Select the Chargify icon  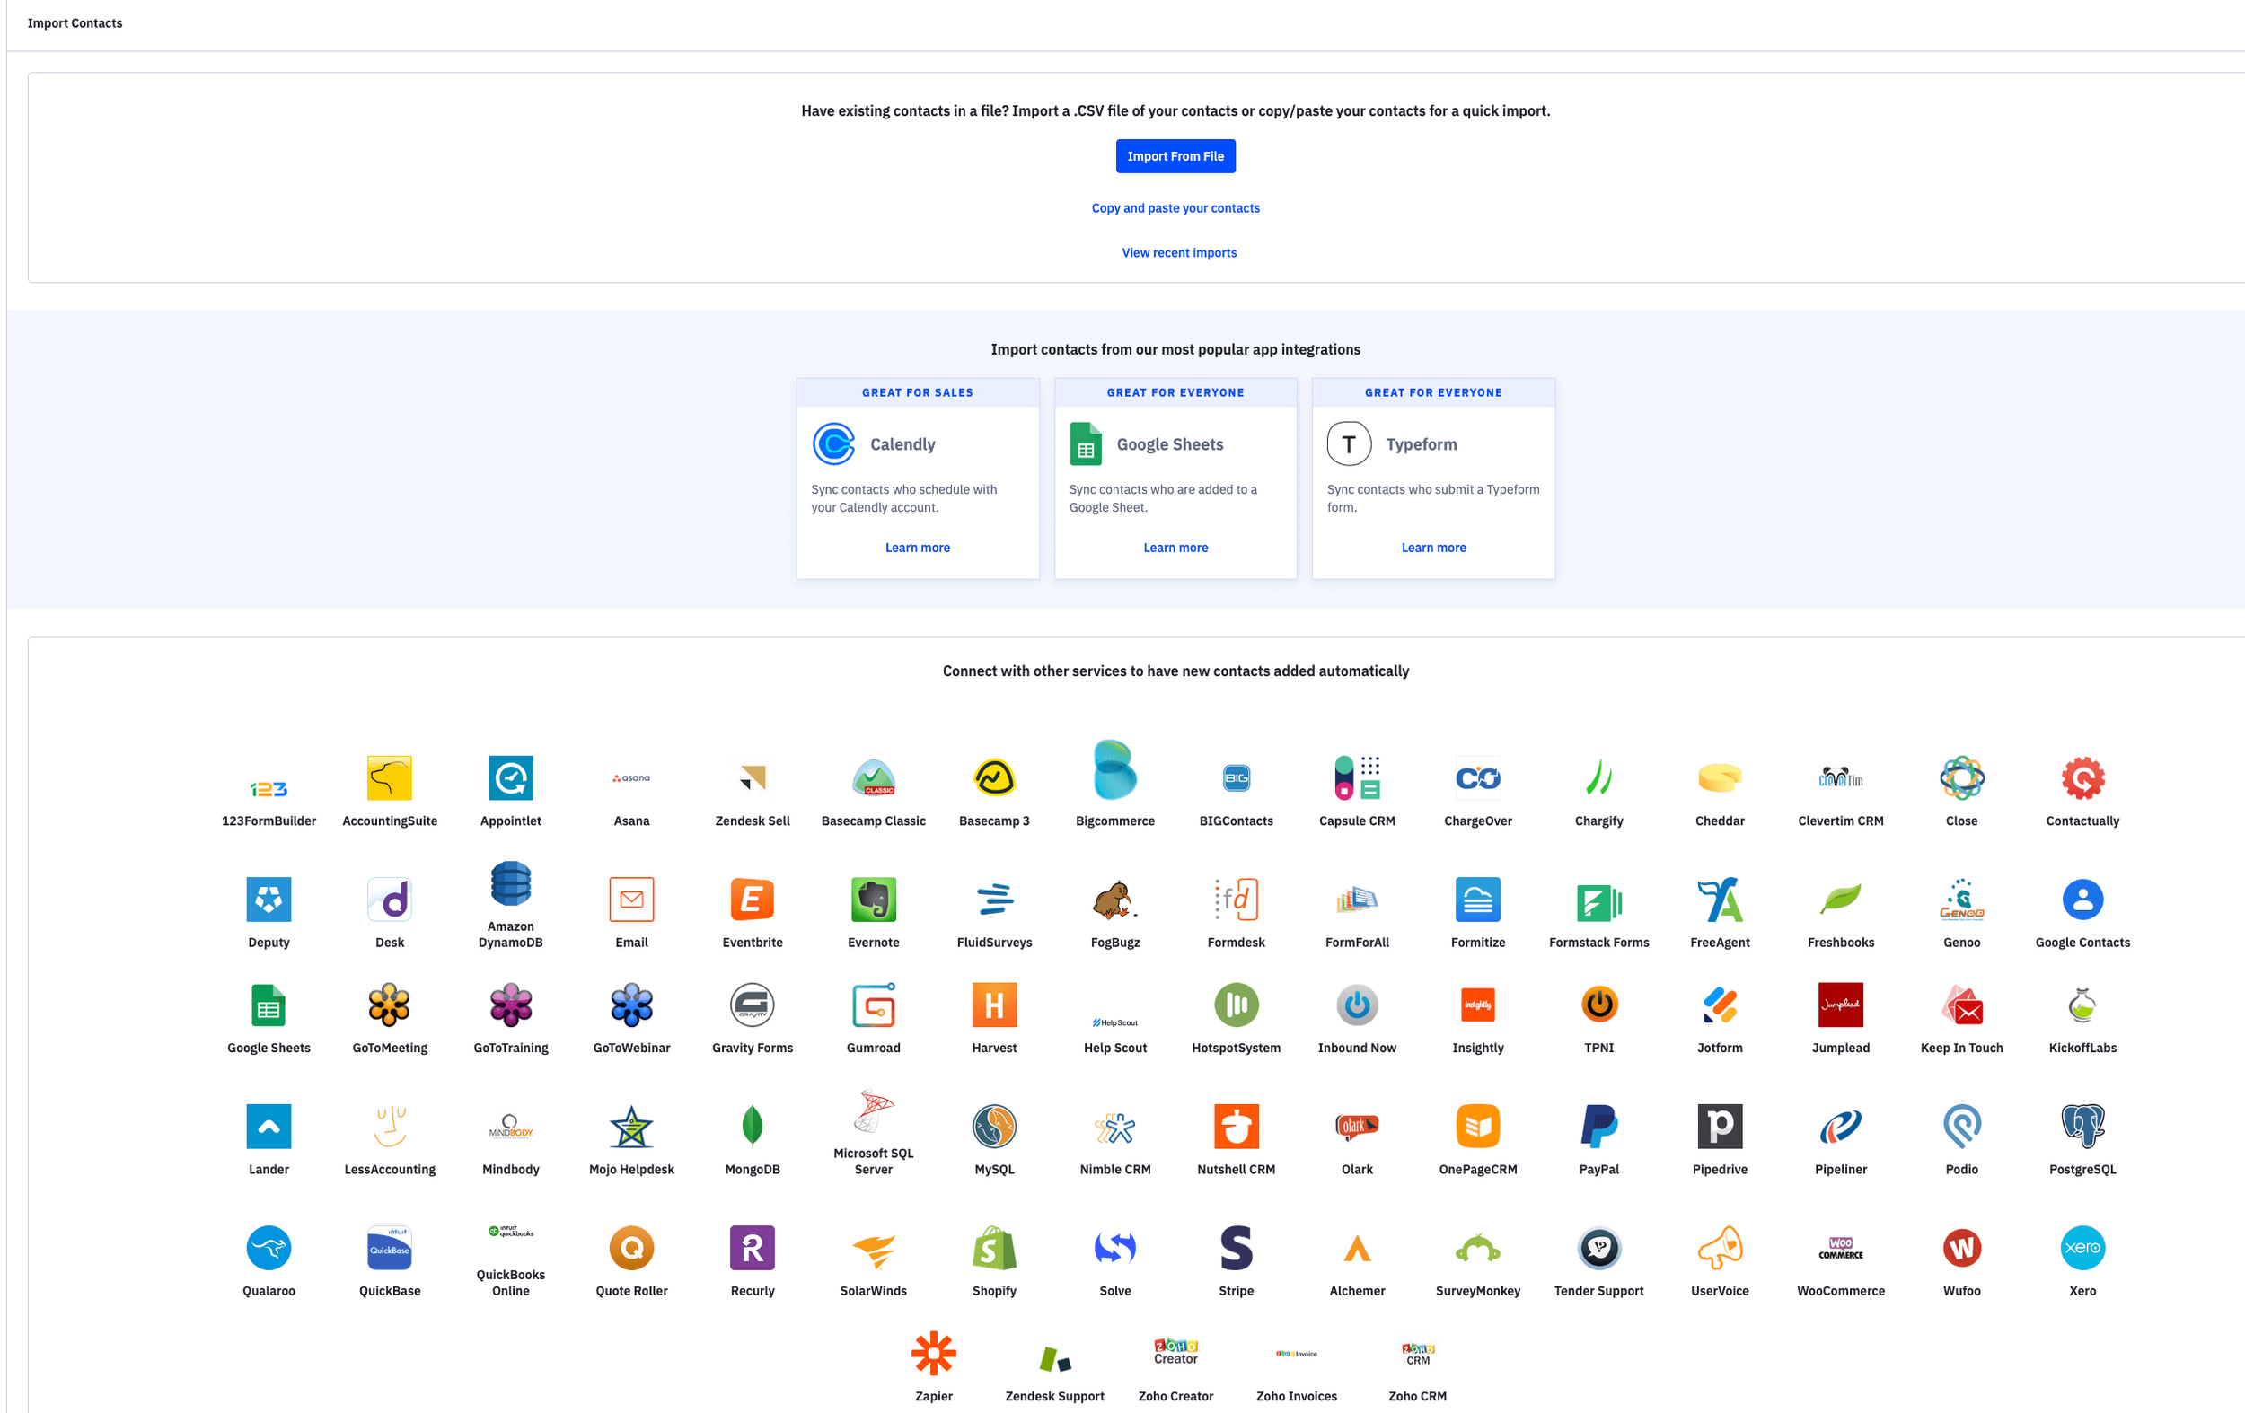click(1598, 777)
